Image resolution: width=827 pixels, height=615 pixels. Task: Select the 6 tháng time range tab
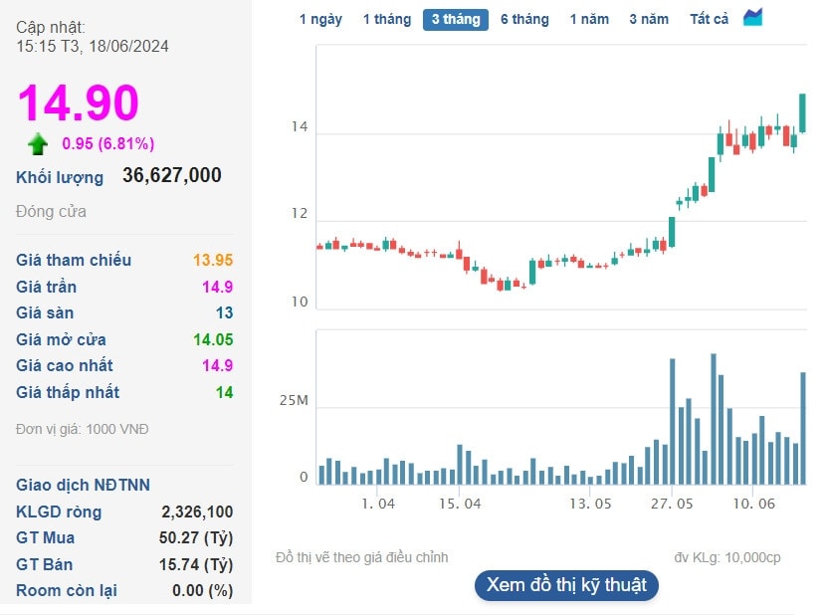(524, 20)
